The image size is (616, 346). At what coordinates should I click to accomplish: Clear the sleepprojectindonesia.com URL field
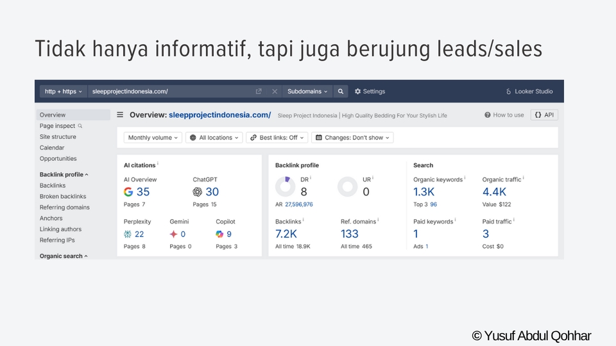[x=275, y=92]
